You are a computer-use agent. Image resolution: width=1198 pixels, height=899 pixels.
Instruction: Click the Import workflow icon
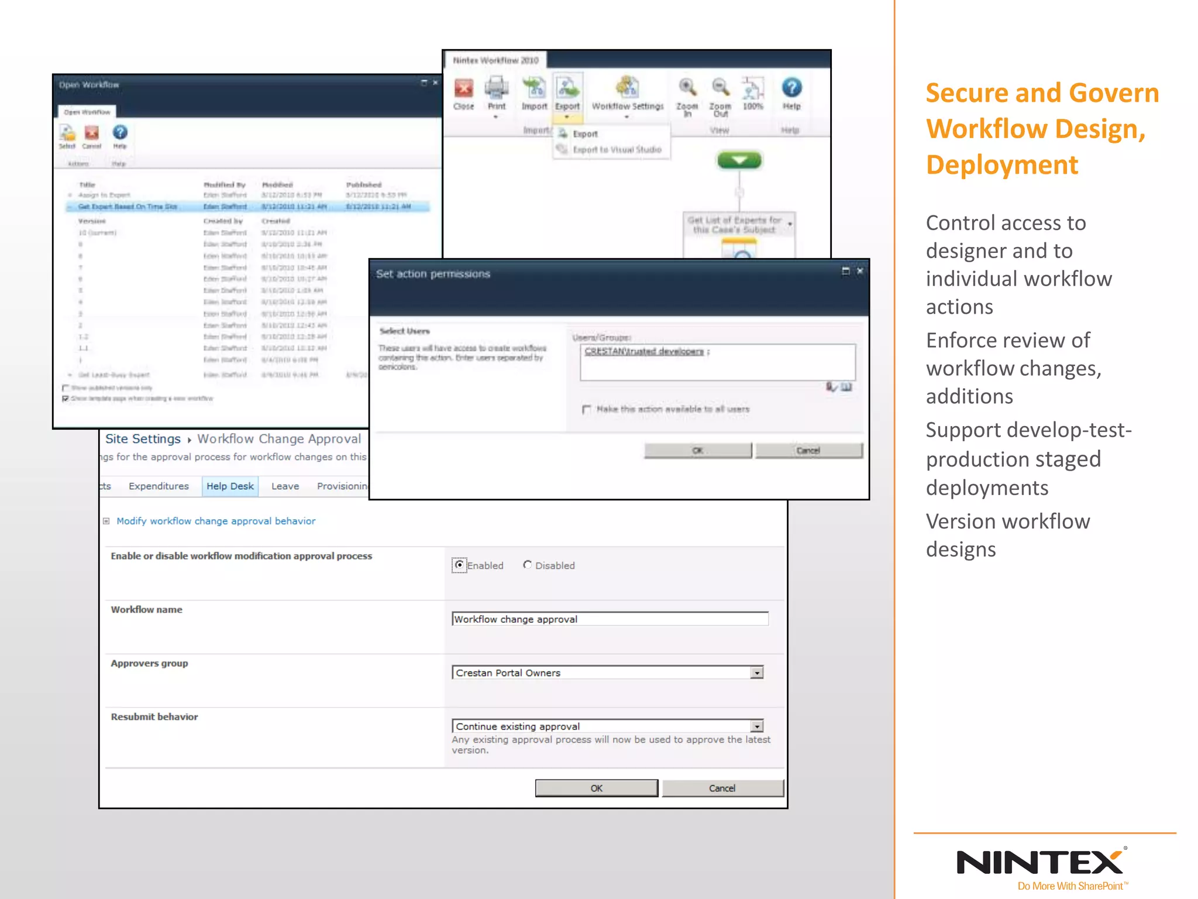coord(533,88)
